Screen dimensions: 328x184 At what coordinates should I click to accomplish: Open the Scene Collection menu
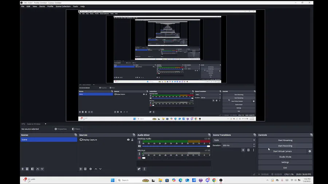pyautogui.click(x=63, y=7)
